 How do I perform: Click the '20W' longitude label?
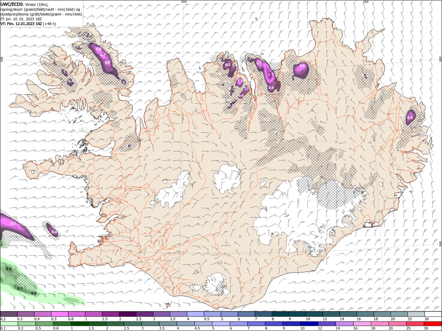tap(184, 2)
